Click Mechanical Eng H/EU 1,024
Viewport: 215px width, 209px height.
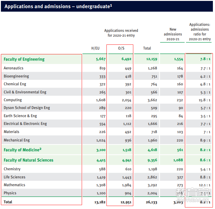click(x=101, y=141)
